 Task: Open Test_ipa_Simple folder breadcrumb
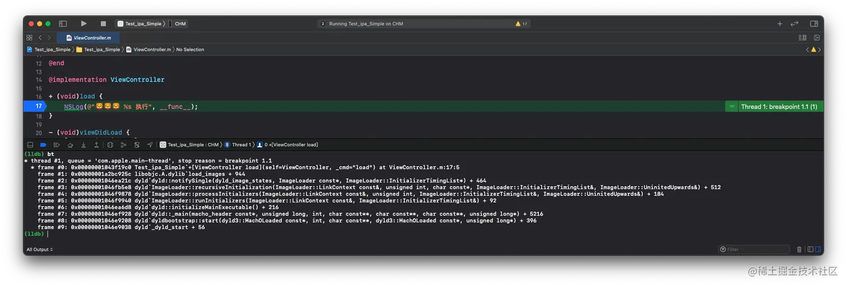98,50
